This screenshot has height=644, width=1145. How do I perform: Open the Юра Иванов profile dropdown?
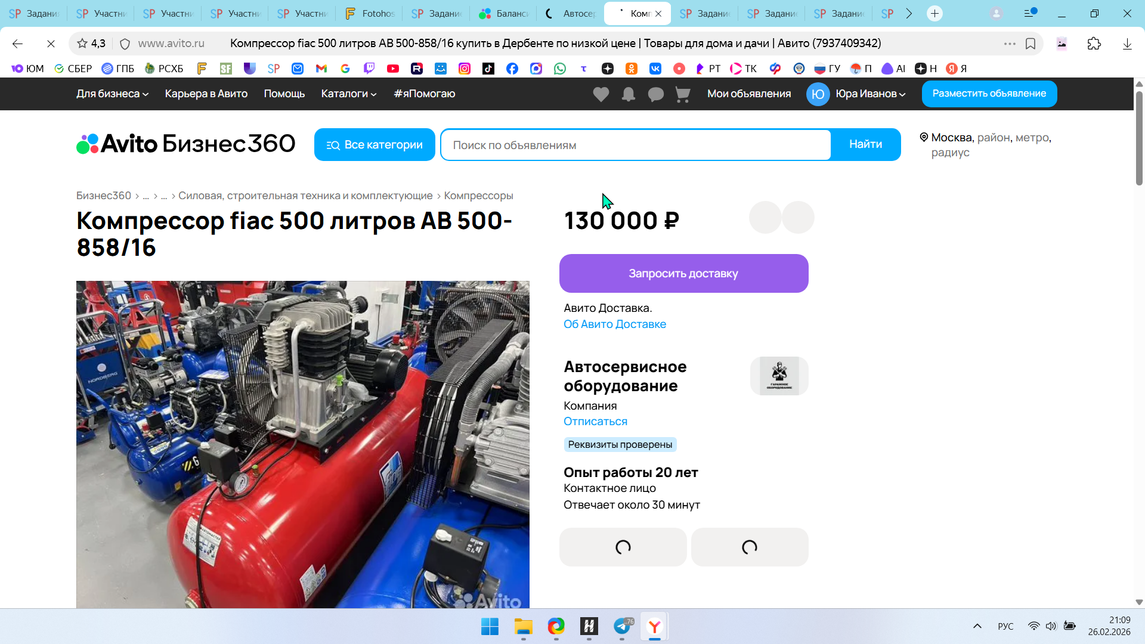click(x=870, y=94)
